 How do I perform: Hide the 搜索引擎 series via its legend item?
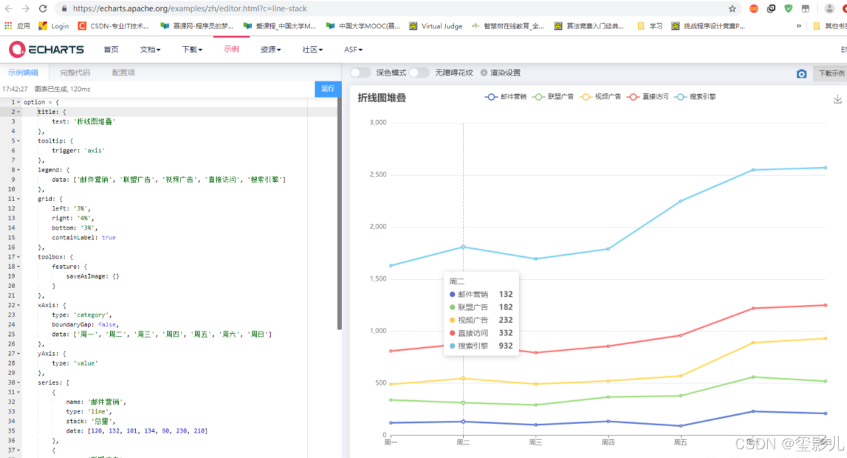pos(694,97)
